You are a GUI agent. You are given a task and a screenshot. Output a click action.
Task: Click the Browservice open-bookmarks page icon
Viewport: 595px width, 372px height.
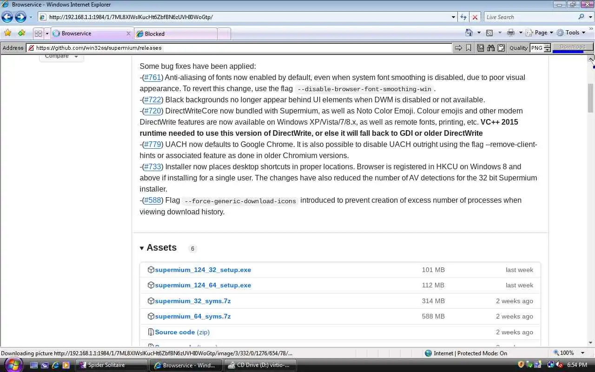[481, 47]
